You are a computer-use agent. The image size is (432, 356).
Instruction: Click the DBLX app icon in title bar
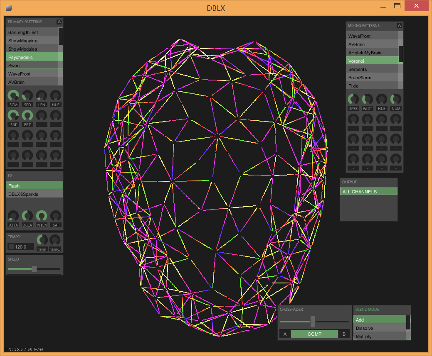(x=9, y=8)
